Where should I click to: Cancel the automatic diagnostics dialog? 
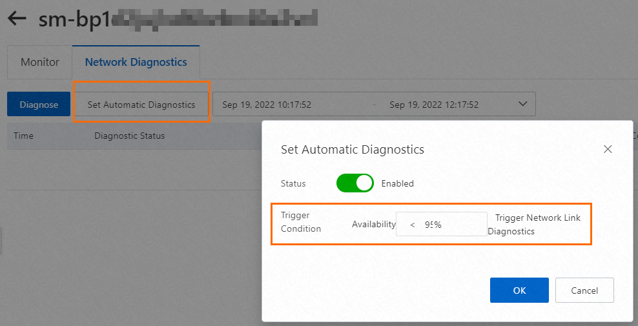pos(584,290)
